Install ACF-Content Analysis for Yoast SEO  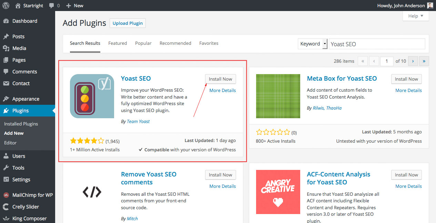(x=406, y=175)
